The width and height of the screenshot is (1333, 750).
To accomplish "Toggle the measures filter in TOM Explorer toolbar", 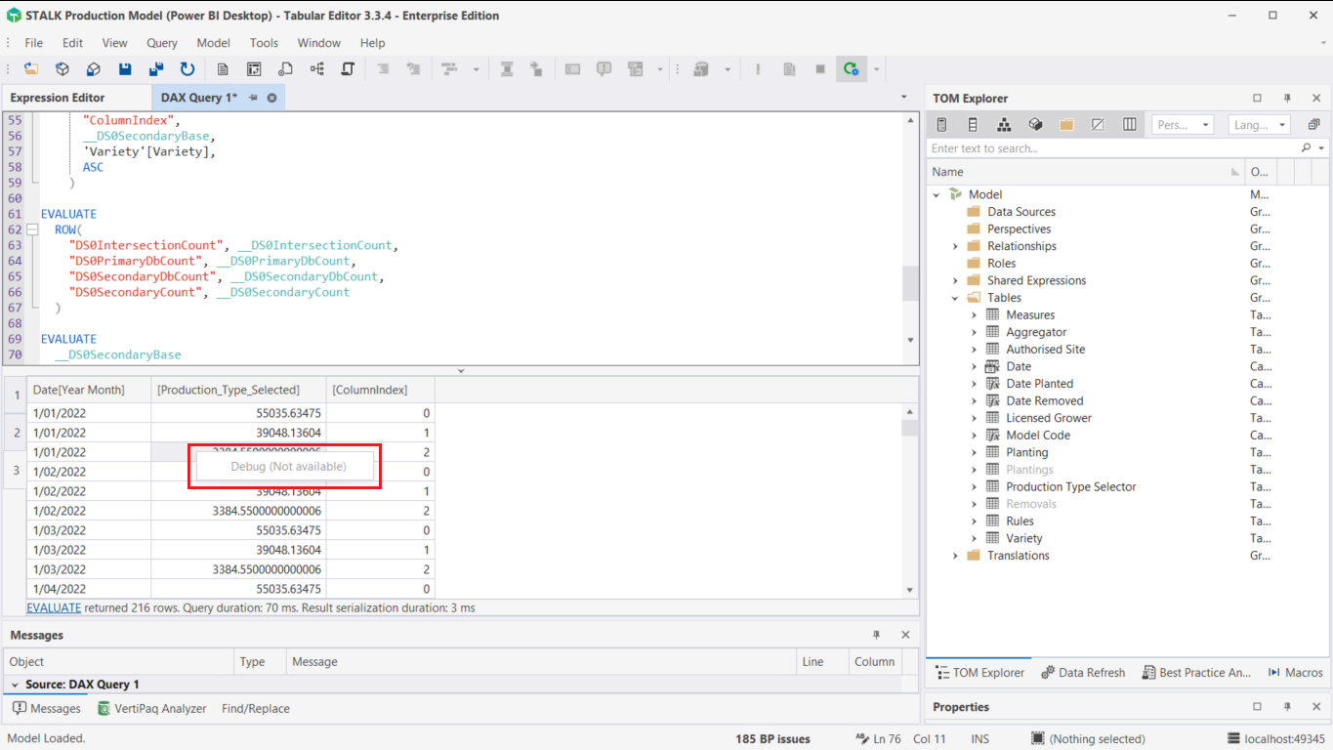I will point(940,124).
